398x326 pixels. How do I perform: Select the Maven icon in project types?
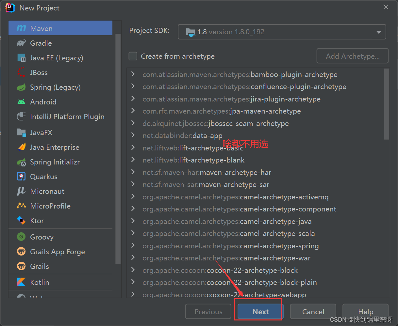(21, 28)
